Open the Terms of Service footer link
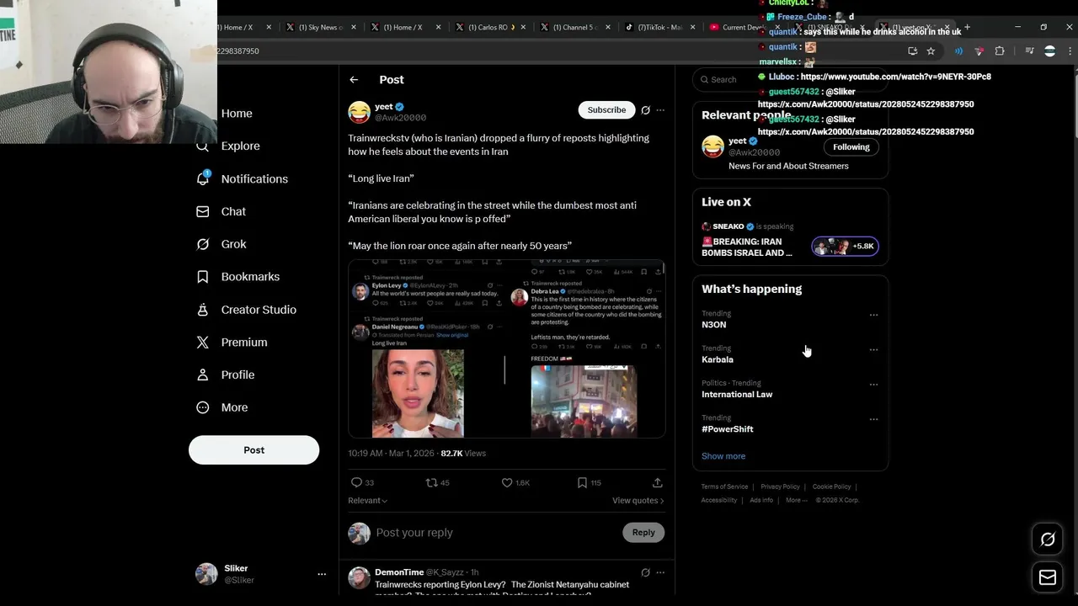The height and width of the screenshot is (606, 1078). 724,486
